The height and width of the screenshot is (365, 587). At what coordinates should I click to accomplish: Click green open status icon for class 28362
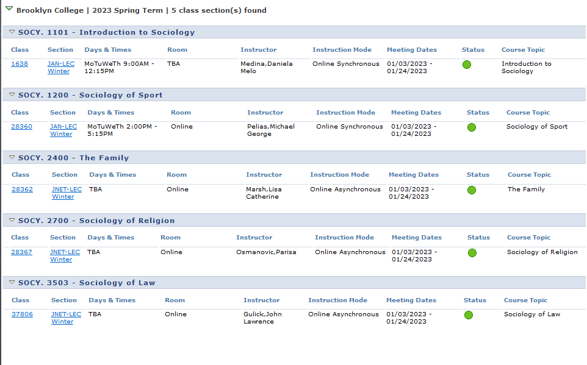pos(472,190)
